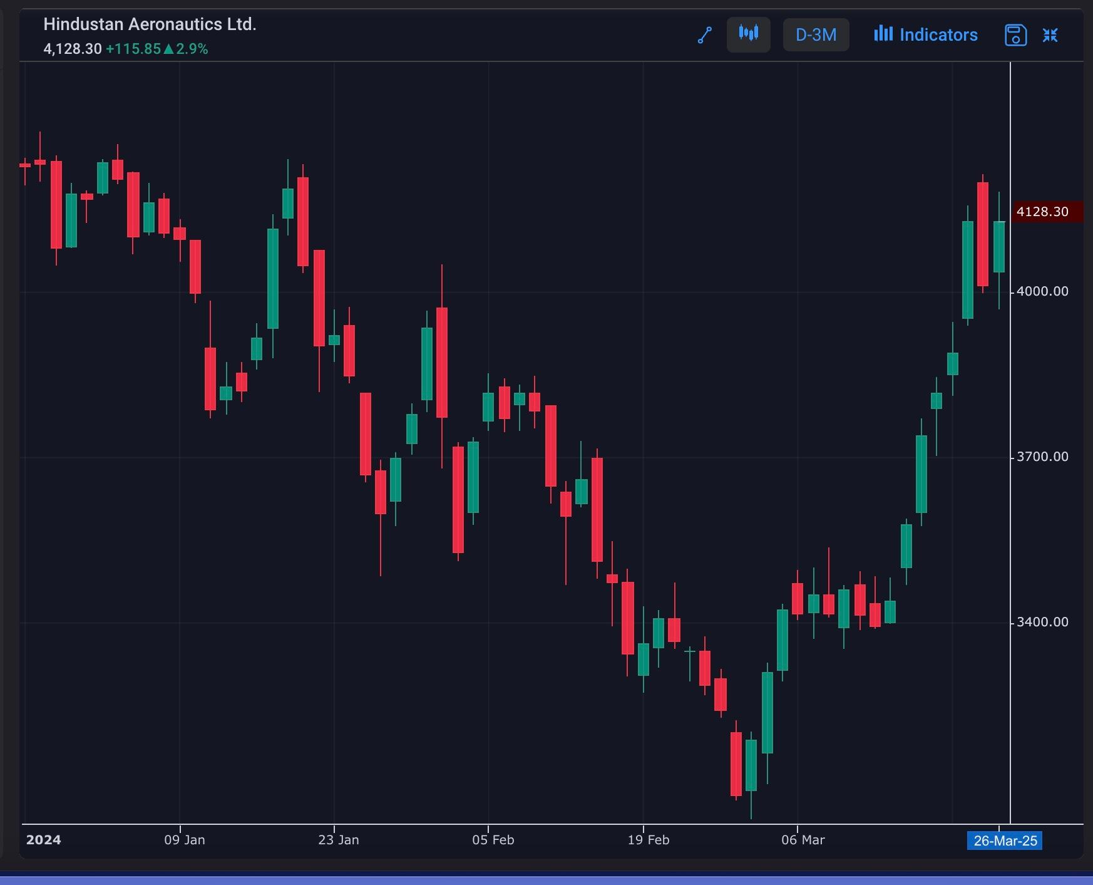Click the 3700.00 price axis label

click(1042, 457)
